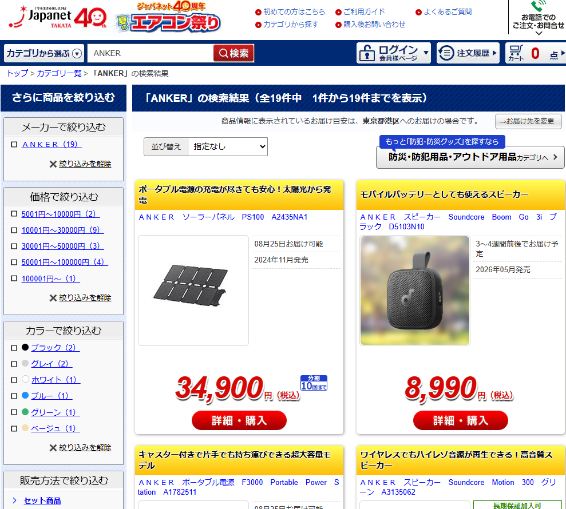Select ブラック (2) color link

click(x=56, y=348)
